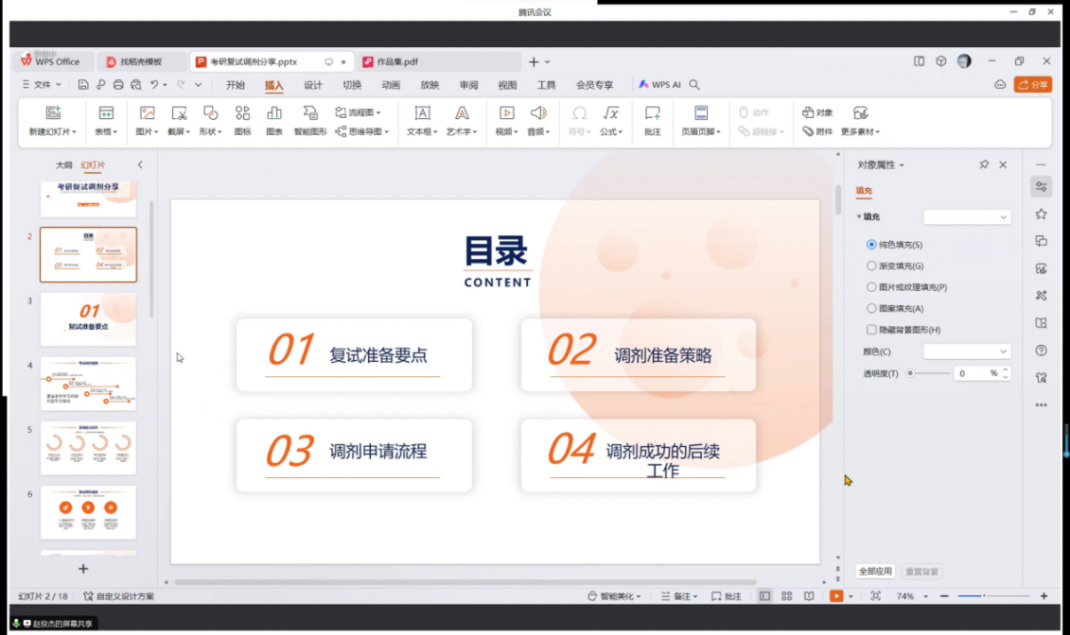Select 渐变填充 gradient fill option
Image resolution: width=1070 pixels, height=635 pixels.
click(872, 266)
